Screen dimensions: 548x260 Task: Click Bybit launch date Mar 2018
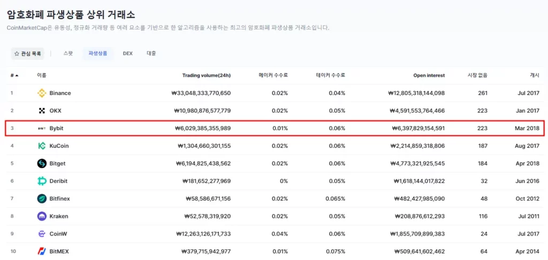coord(527,128)
